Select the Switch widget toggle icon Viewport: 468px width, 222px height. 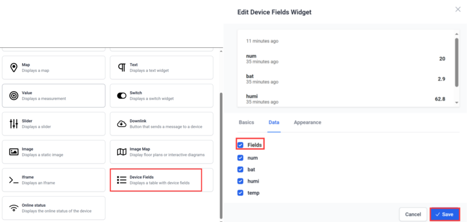coord(122,96)
